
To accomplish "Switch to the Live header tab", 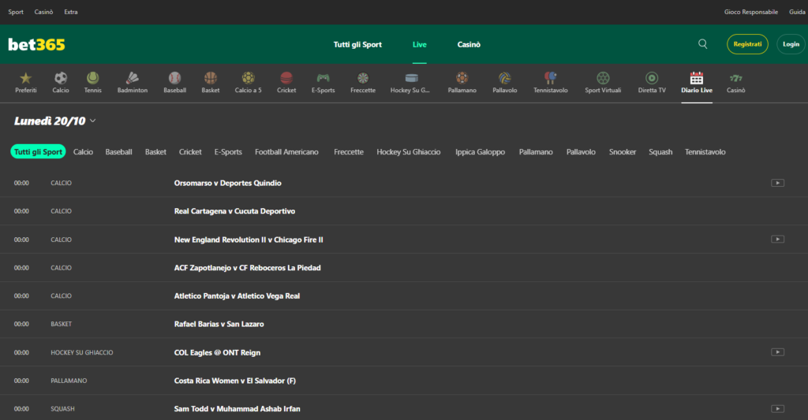I will 419,45.
